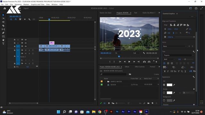
Task: Open the Bold font style dropdown
Action: pos(169,59)
